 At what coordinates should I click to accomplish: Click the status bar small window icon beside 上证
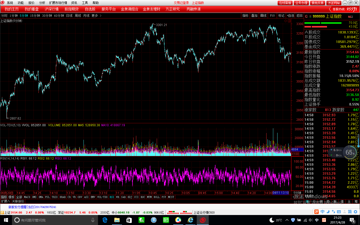(x=2, y=212)
